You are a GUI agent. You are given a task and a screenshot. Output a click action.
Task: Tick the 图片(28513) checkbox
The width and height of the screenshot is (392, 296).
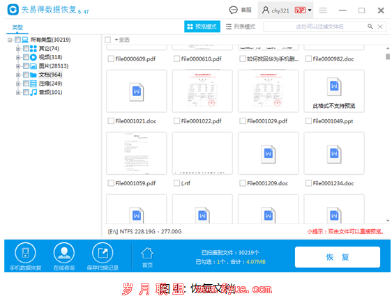(26, 66)
